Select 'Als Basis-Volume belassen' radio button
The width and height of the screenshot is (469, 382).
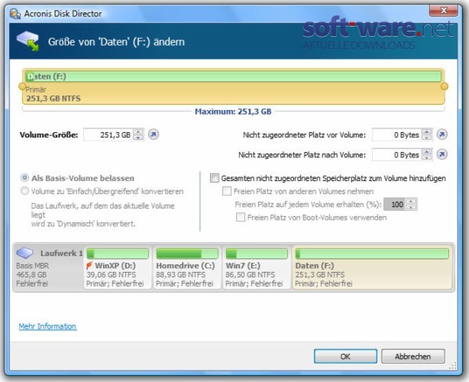pos(24,178)
